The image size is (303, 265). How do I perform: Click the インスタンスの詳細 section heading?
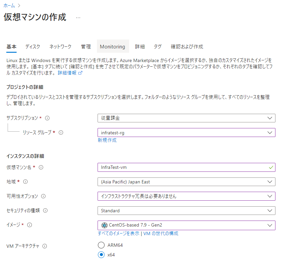pyautogui.click(x=25, y=156)
